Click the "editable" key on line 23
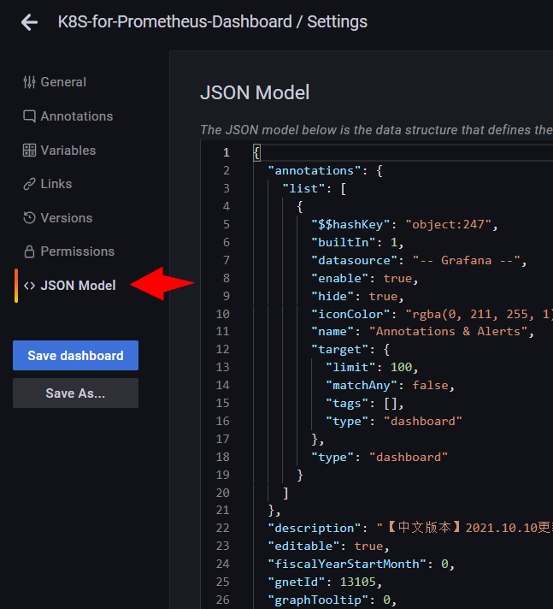 point(303,546)
